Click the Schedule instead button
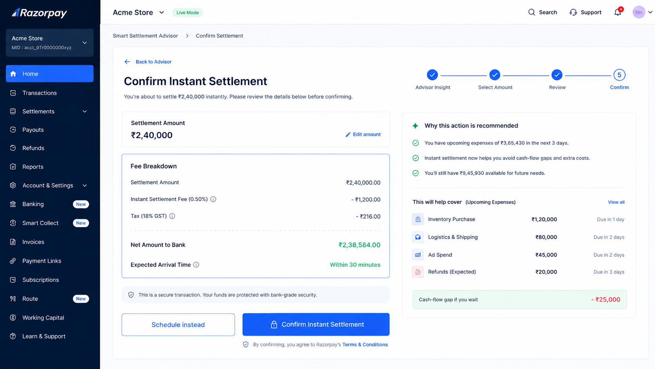 click(x=178, y=325)
